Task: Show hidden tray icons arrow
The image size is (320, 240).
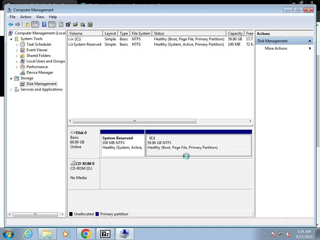Action: [266, 234]
